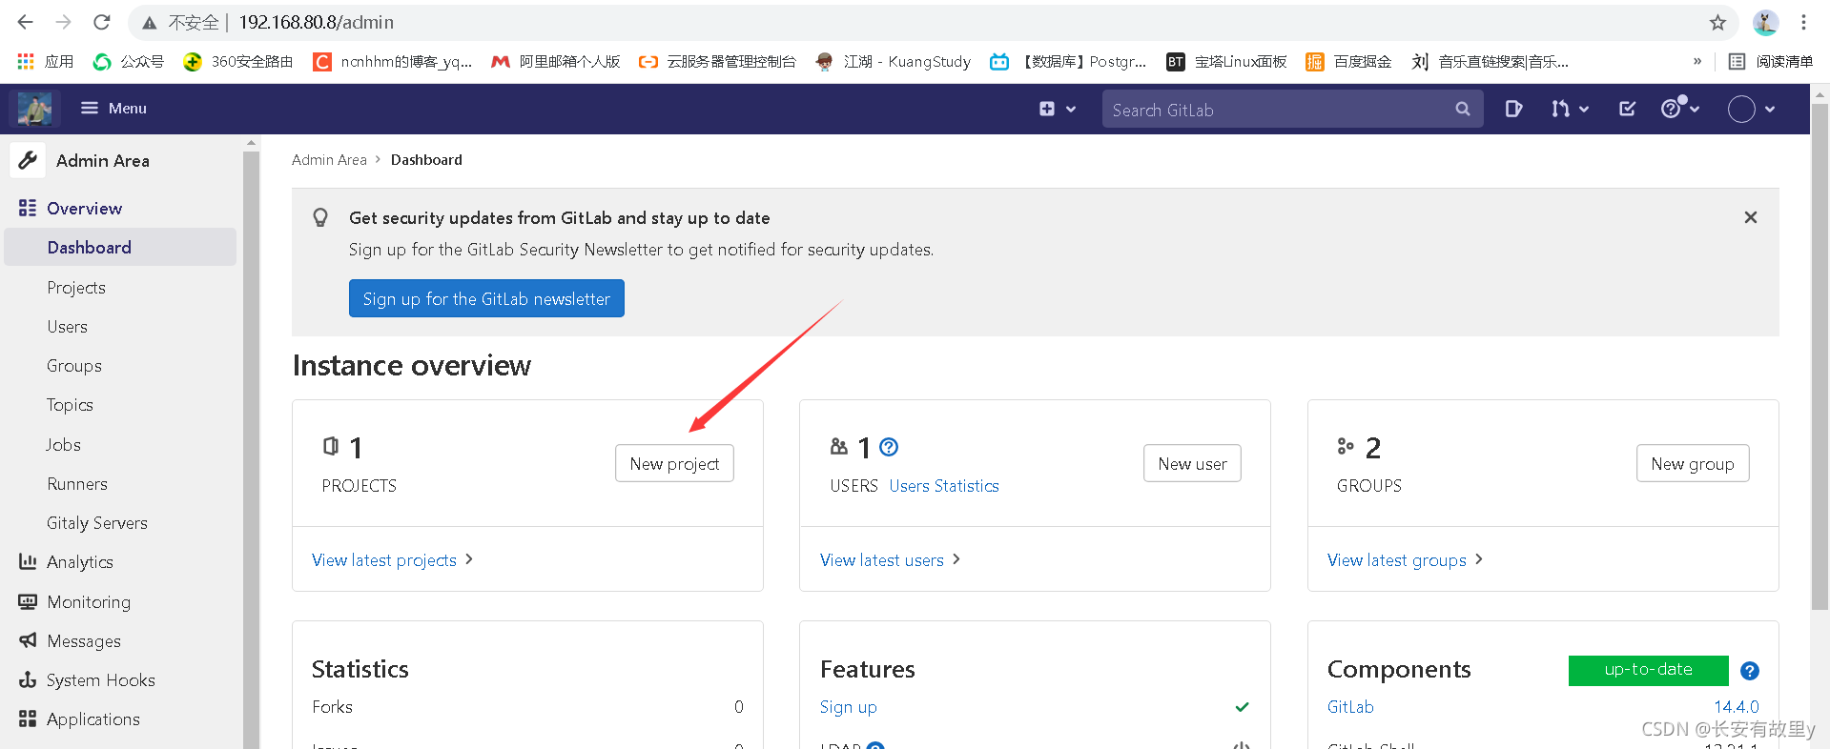Click the New user button
Screen dimensions: 1830x749
point(1192,463)
